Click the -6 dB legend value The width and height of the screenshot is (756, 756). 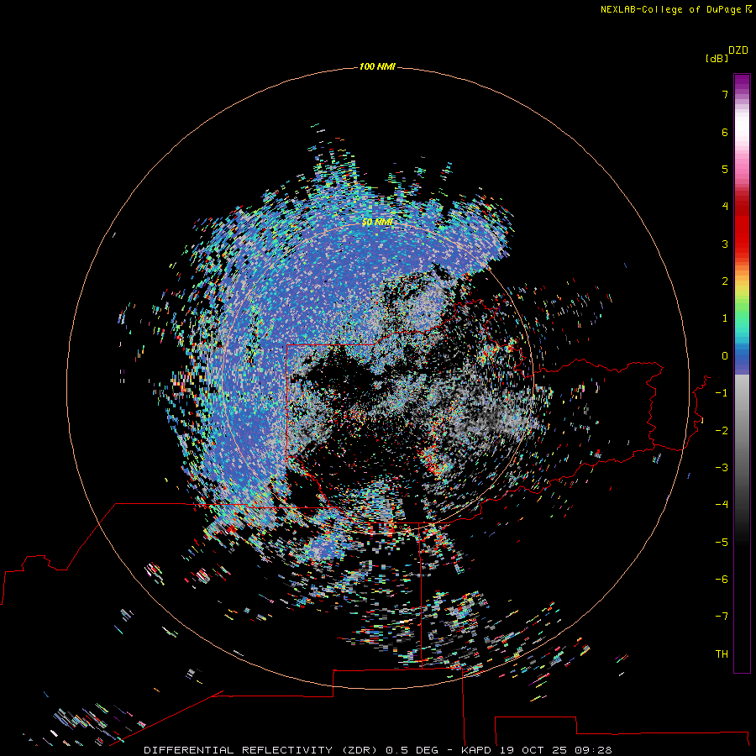click(x=722, y=580)
